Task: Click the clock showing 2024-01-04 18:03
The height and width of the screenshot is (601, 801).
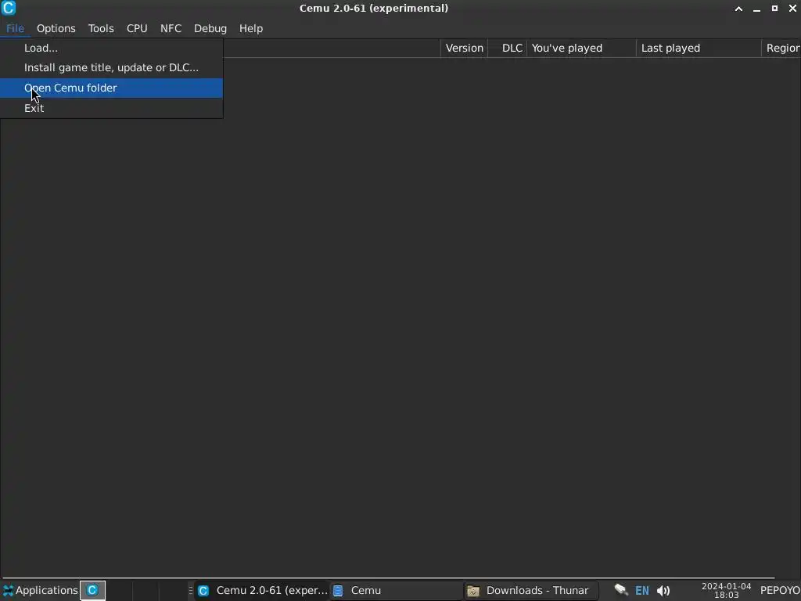Action: [x=726, y=590]
